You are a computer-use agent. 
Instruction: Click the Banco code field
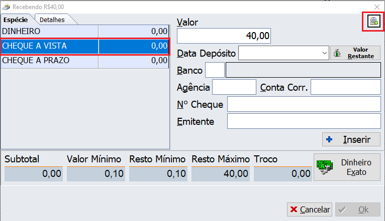pos(215,71)
